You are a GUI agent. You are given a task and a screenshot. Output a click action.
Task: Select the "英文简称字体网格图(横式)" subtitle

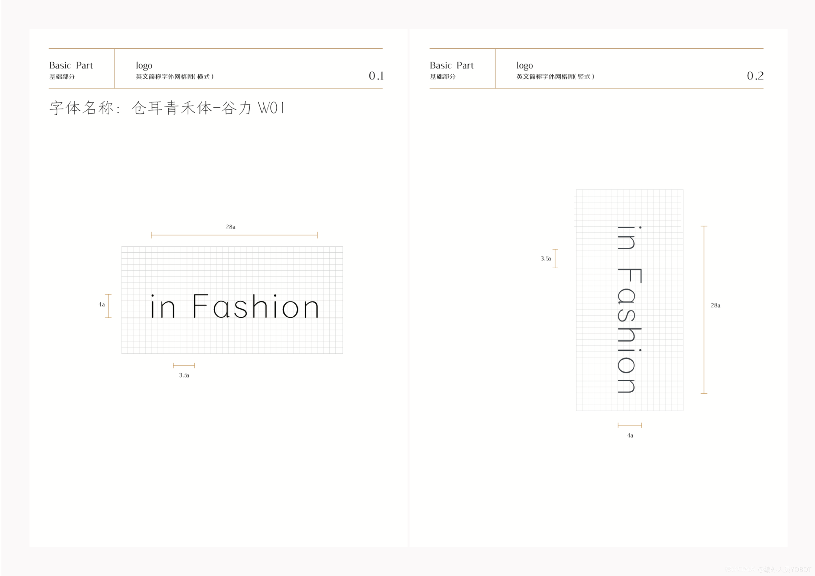click(174, 76)
